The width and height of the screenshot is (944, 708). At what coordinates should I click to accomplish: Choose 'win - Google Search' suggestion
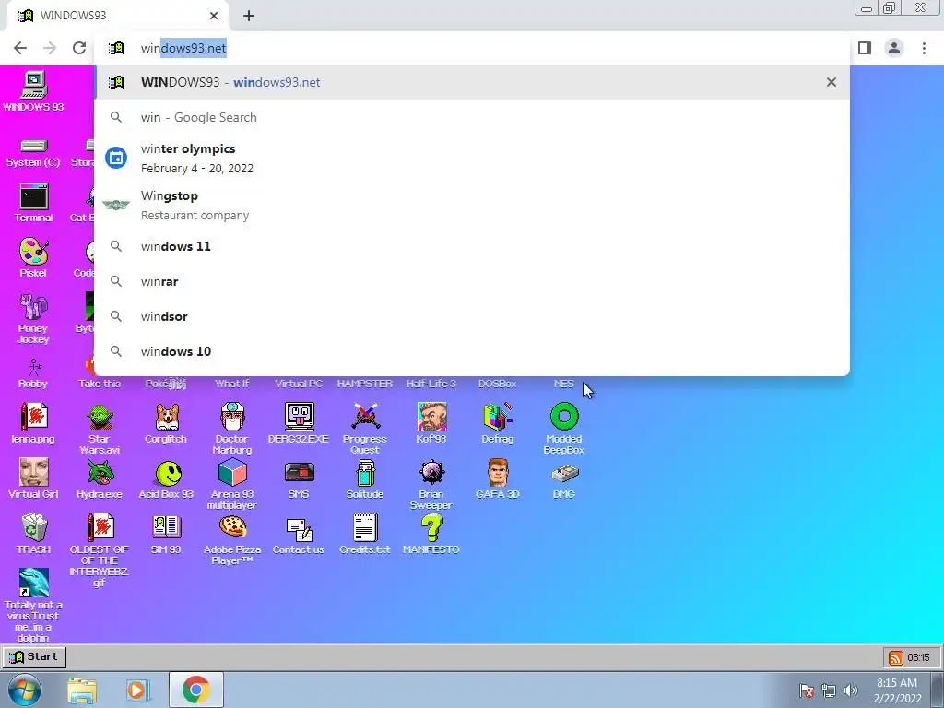[472, 117]
